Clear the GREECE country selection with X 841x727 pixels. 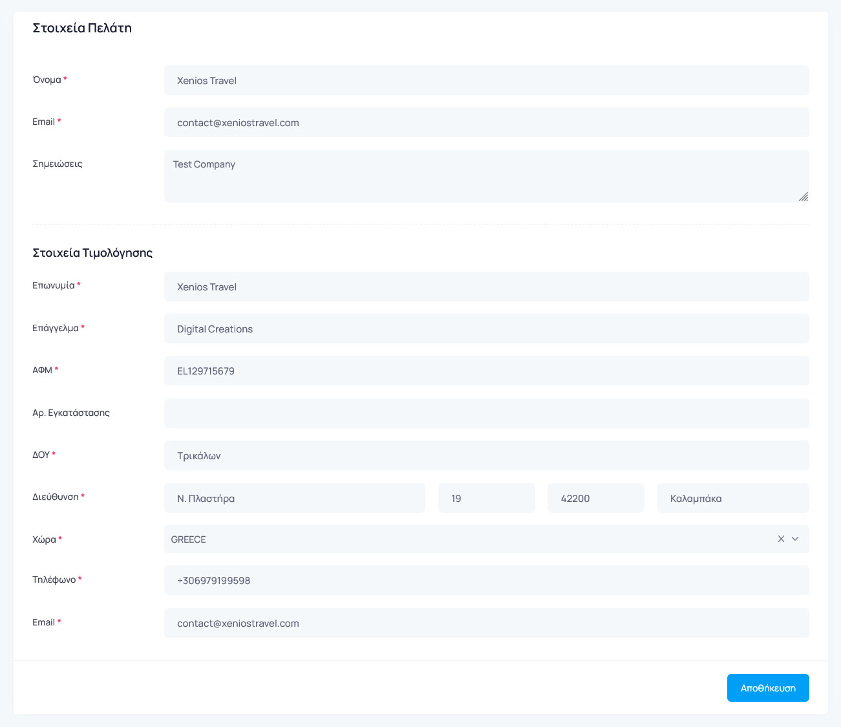[x=781, y=539]
